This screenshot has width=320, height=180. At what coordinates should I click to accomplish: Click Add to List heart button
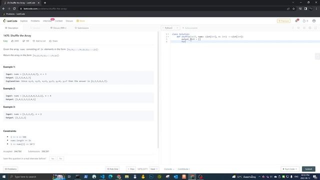(39, 41)
